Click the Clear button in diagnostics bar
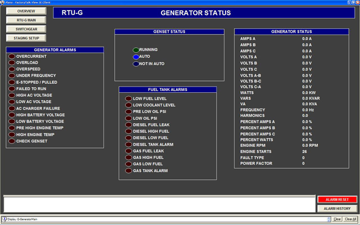Image resolution: width=360 pixels, height=225 pixels. click(337, 219)
